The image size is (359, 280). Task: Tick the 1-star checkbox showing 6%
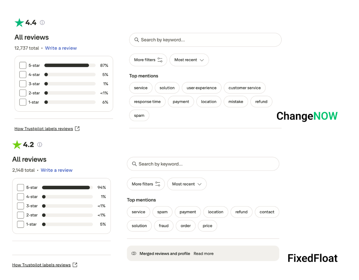click(x=23, y=102)
